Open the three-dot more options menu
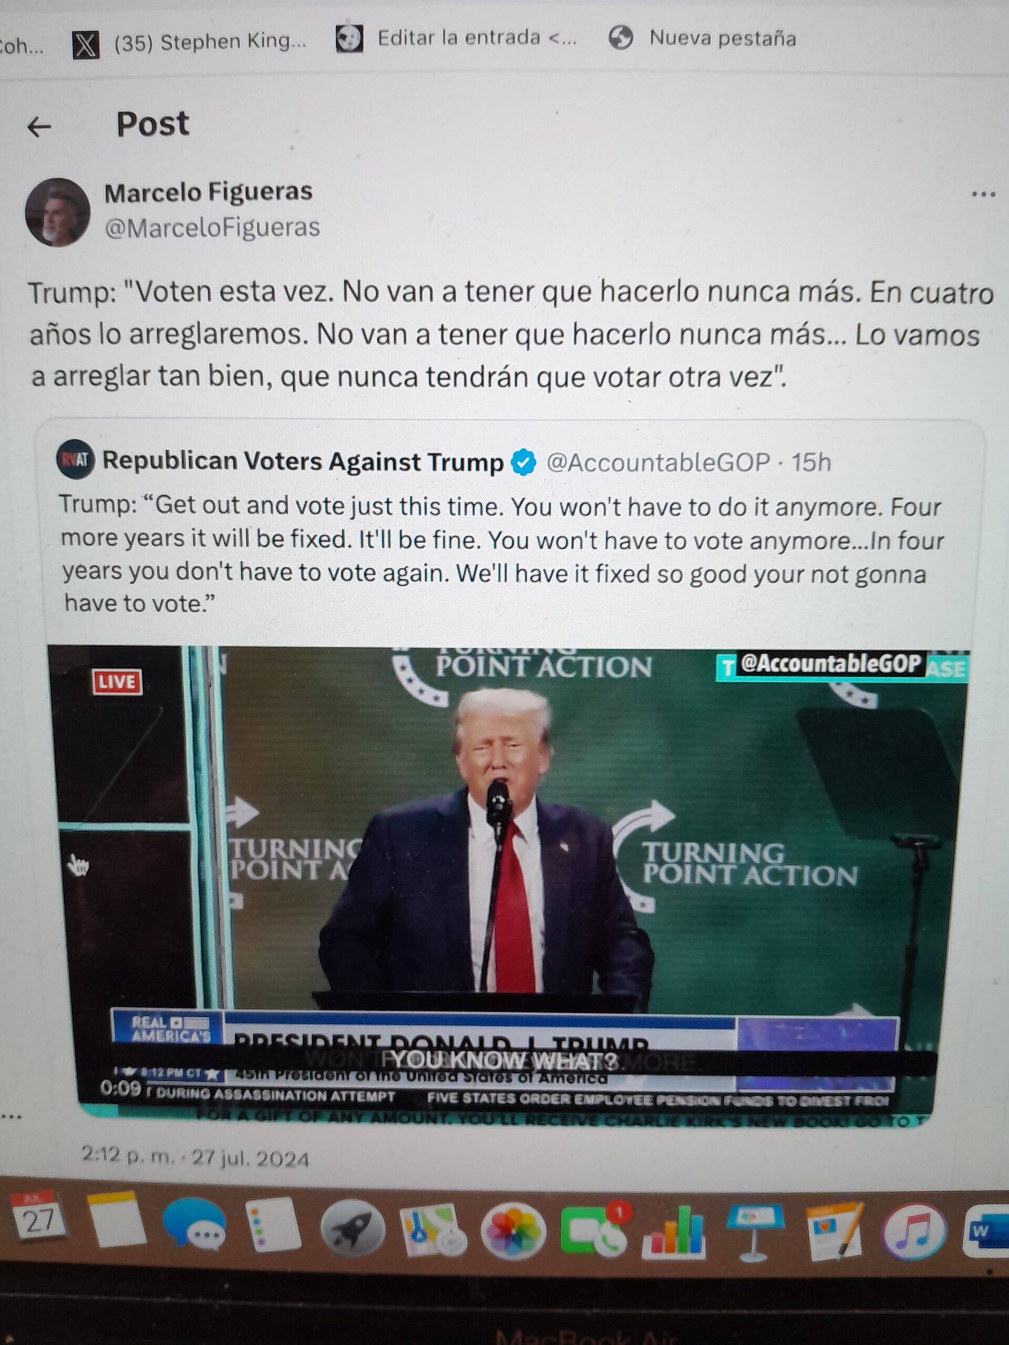The image size is (1009, 1345). 983,194
